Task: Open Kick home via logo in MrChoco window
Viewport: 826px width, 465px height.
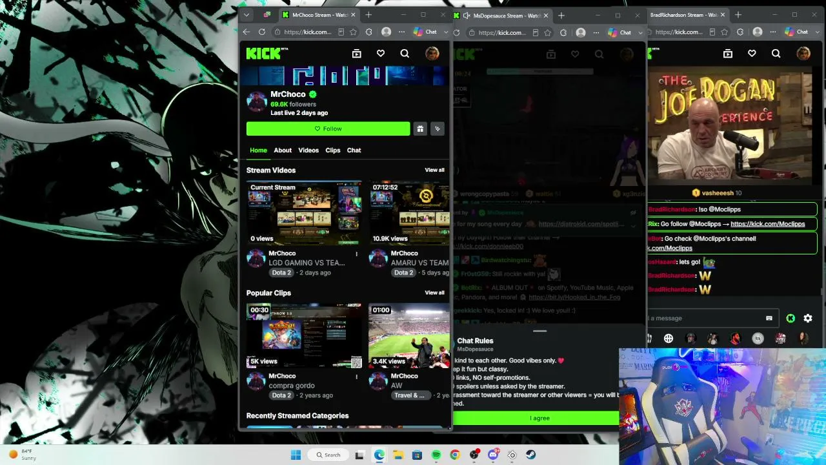Action: [x=263, y=54]
